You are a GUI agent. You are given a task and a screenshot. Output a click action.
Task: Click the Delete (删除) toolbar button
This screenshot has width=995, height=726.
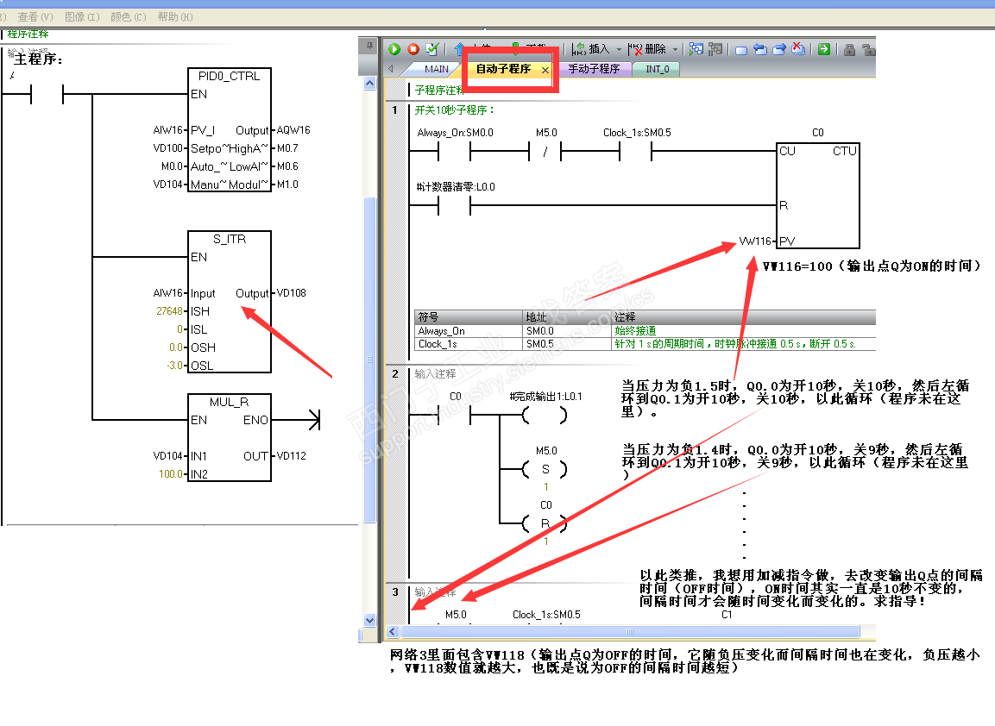646,49
